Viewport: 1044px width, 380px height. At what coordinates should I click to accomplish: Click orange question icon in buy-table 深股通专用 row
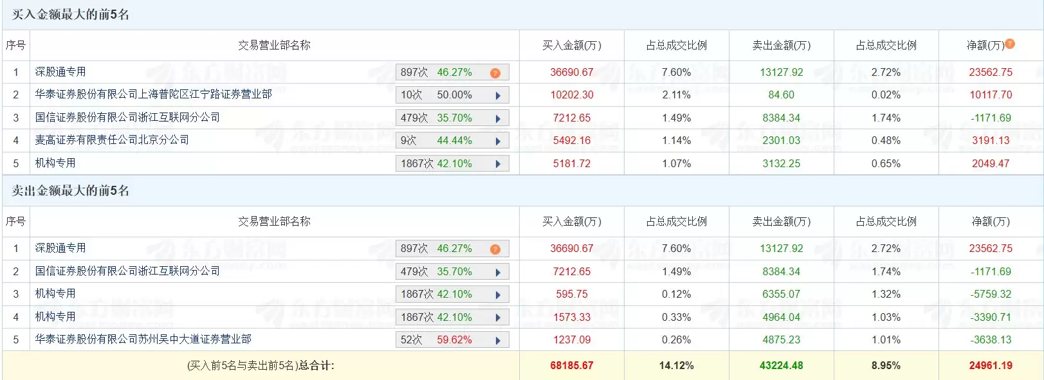(495, 73)
